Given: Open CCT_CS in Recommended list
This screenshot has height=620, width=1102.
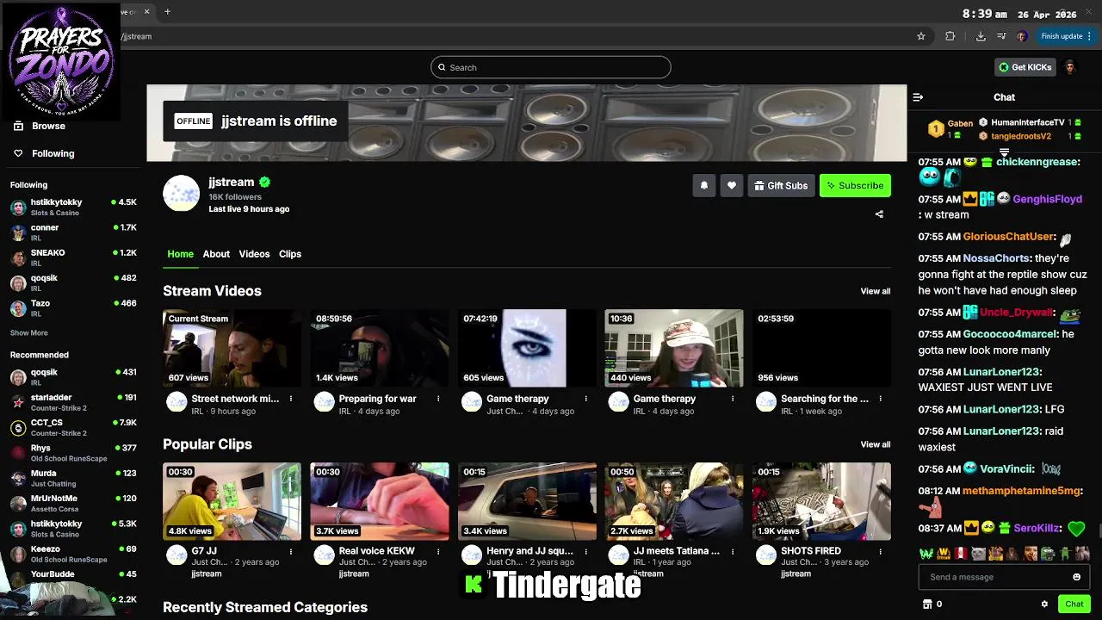Looking at the screenshot, I should point(73,427).
